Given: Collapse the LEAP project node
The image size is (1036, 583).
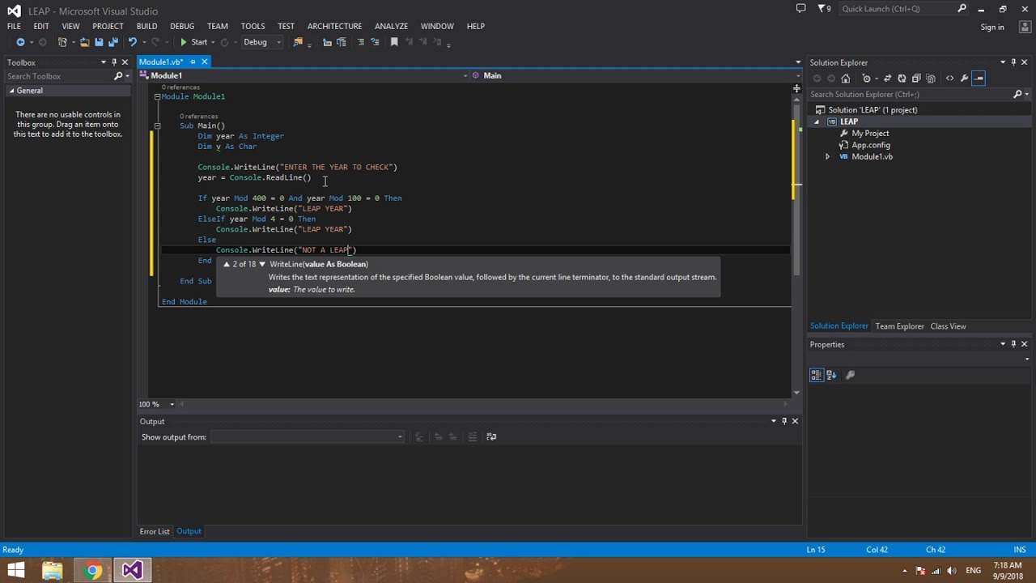Looking at the screenshot, I should (x=817, y=122).
